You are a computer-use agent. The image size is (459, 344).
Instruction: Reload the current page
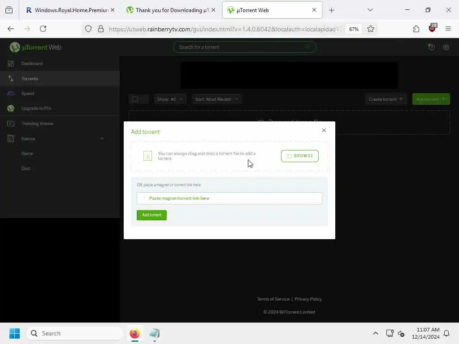(x=43, y=29)
